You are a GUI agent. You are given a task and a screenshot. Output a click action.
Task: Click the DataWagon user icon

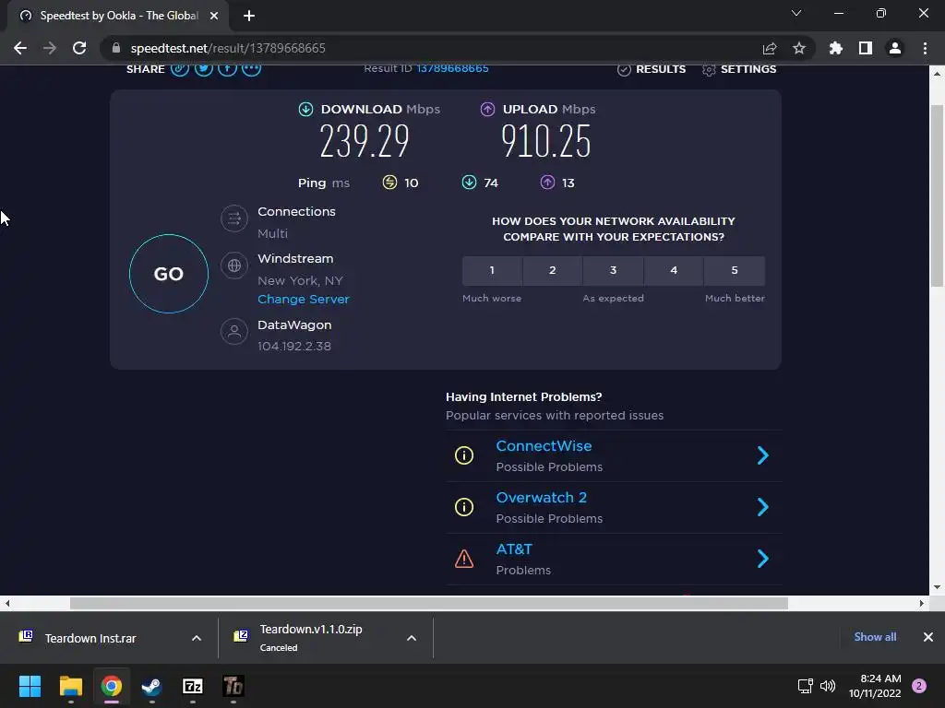click(x=234, y=332)
